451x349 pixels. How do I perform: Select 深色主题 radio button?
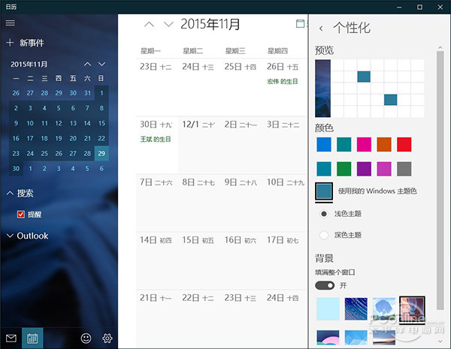click(324, 235)
